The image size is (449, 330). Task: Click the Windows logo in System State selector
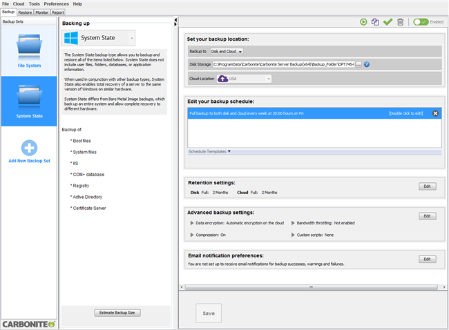click(71, 38)
